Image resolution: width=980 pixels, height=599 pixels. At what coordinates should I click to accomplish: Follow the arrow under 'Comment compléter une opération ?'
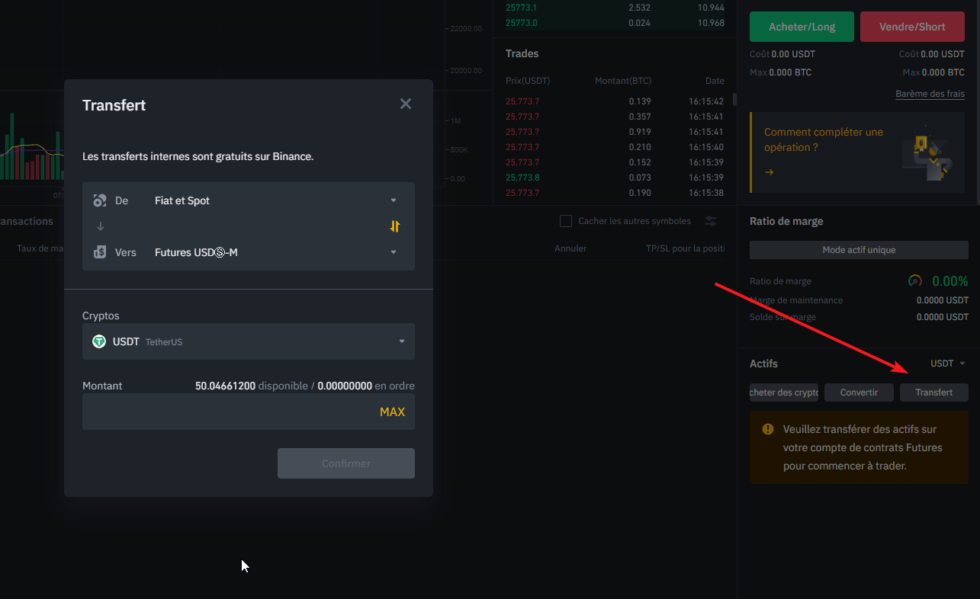pos(770,172)
